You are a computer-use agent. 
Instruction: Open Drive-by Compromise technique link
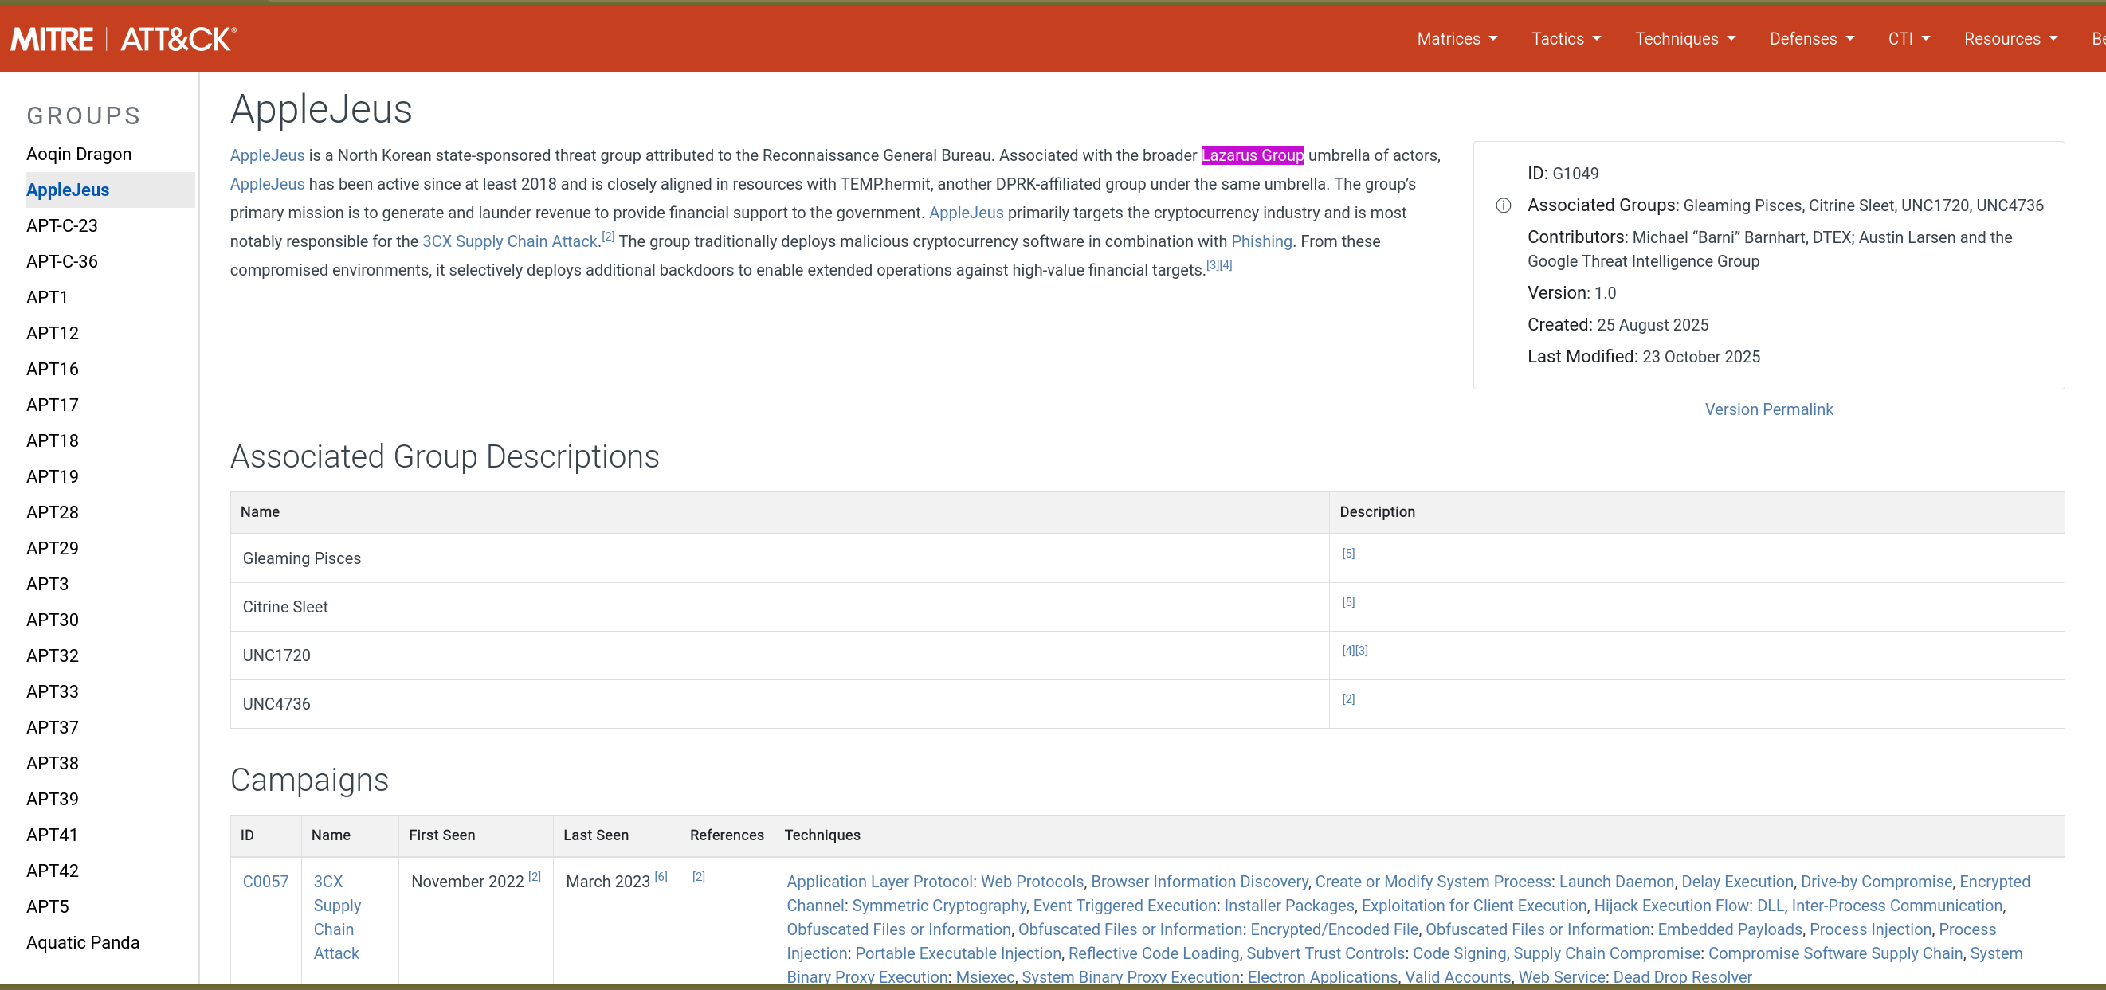point(1876,881)
